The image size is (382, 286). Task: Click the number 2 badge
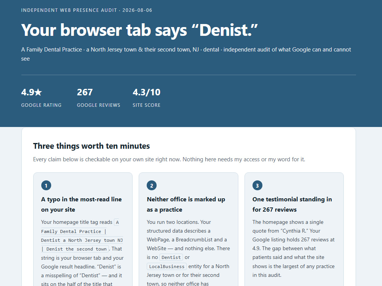152,185
